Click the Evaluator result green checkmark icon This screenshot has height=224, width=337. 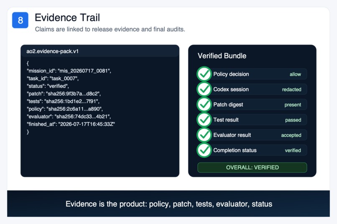point(204,135)
